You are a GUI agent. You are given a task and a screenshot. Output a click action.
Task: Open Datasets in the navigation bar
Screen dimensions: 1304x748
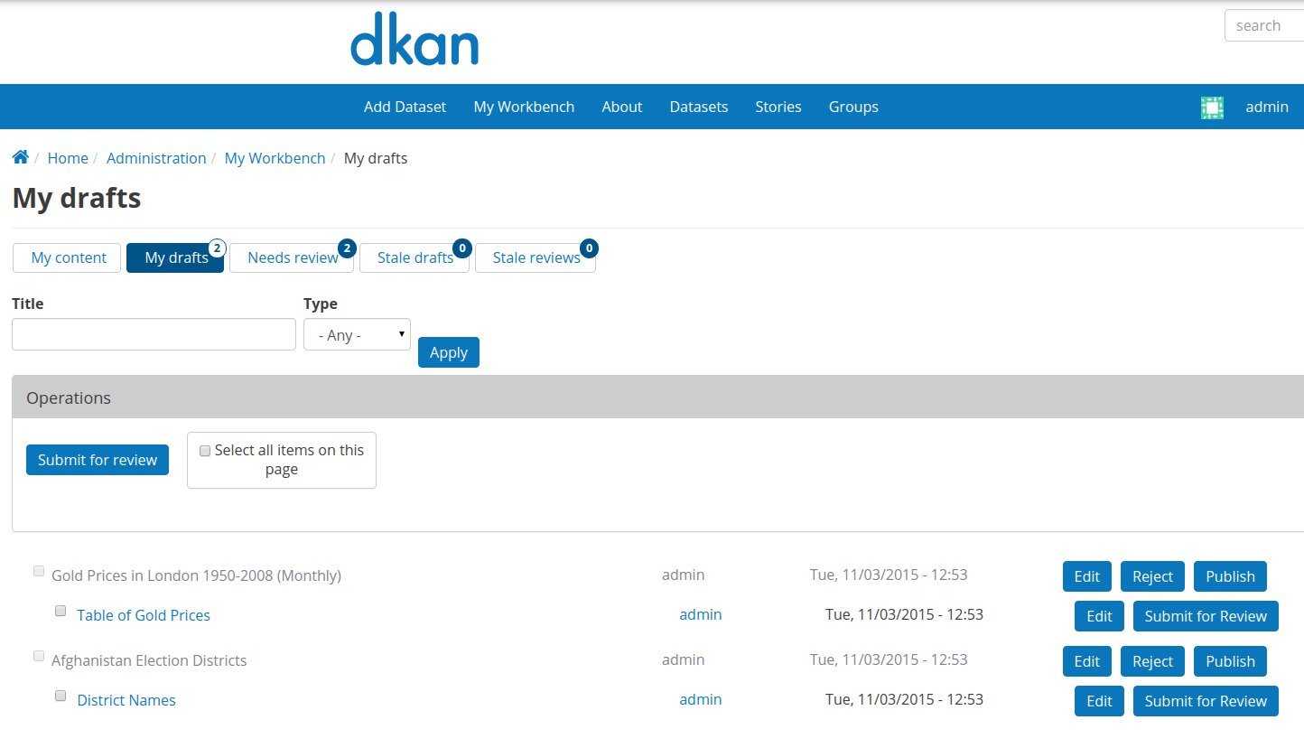tap(699, 107)
